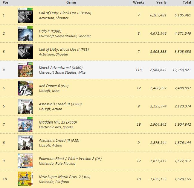The width and height of the screenshot is (194, 188).
Task: Open the Halo 4 box art thumbnail
Action: coord(25,33)
